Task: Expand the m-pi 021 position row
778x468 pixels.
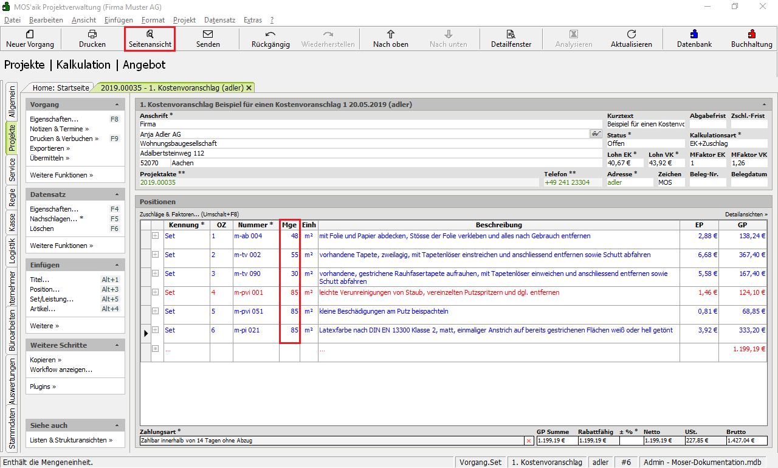Action: pos(155,330)
